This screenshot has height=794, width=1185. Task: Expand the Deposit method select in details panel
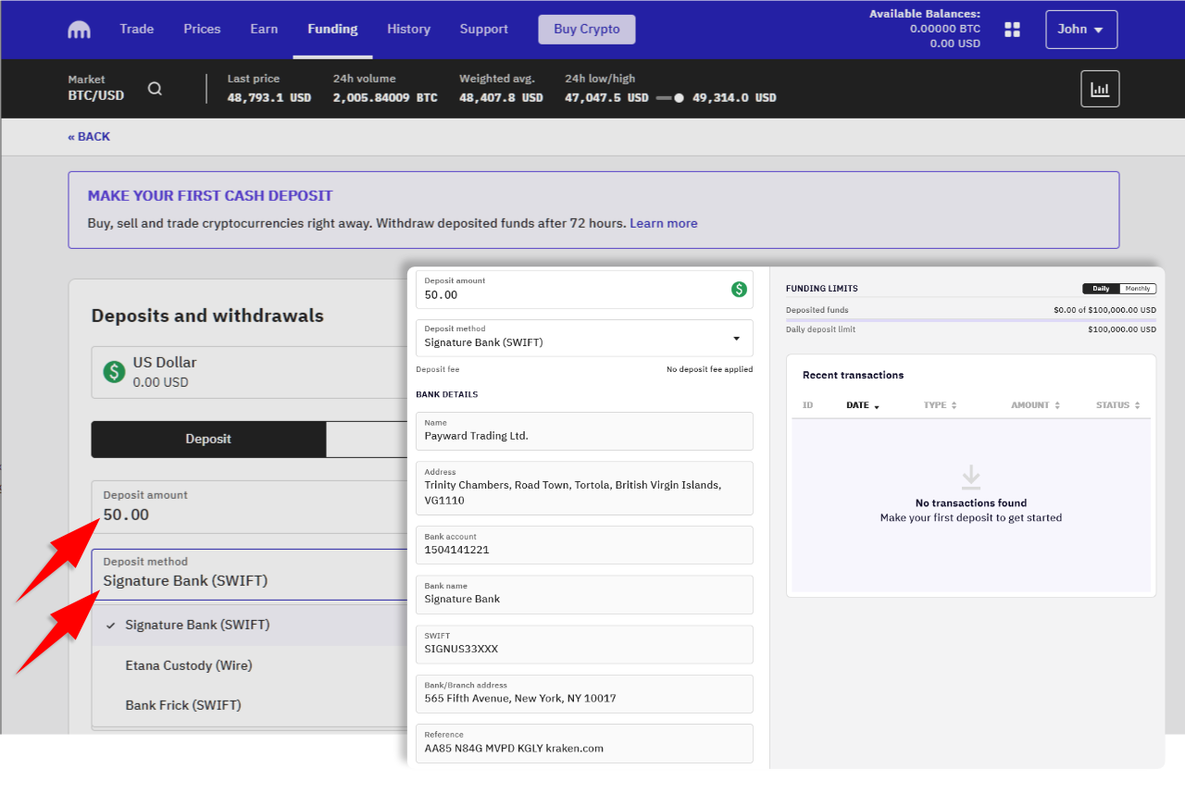pyautogui.click(x=584, y=338)
